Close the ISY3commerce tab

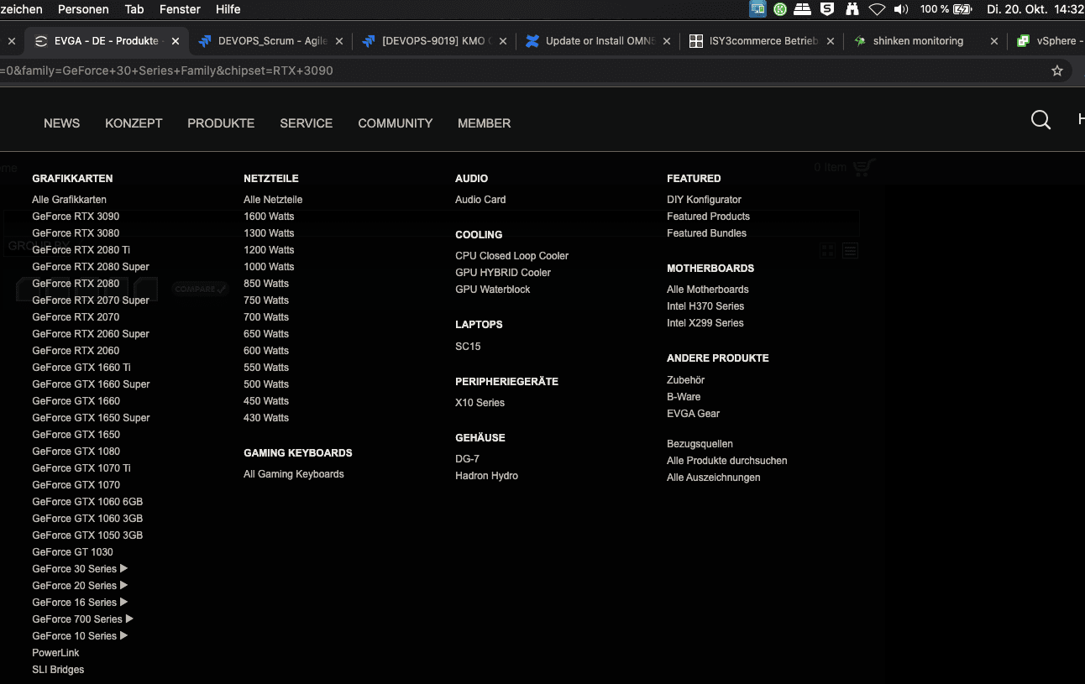click(x=831, y=41)
